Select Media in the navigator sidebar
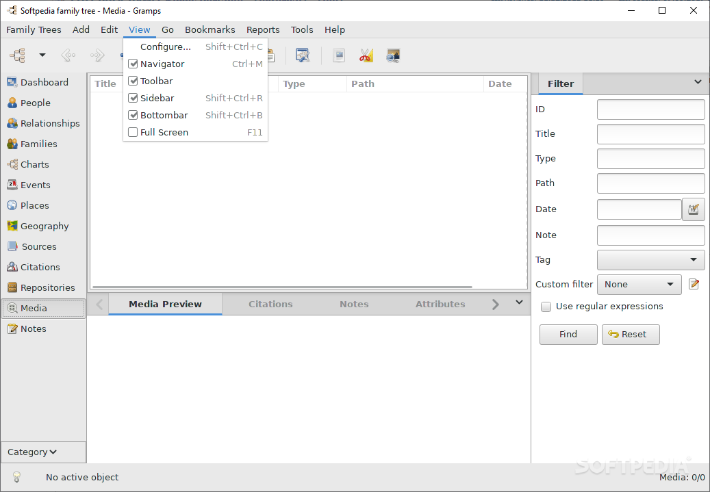 pos(43,308)
